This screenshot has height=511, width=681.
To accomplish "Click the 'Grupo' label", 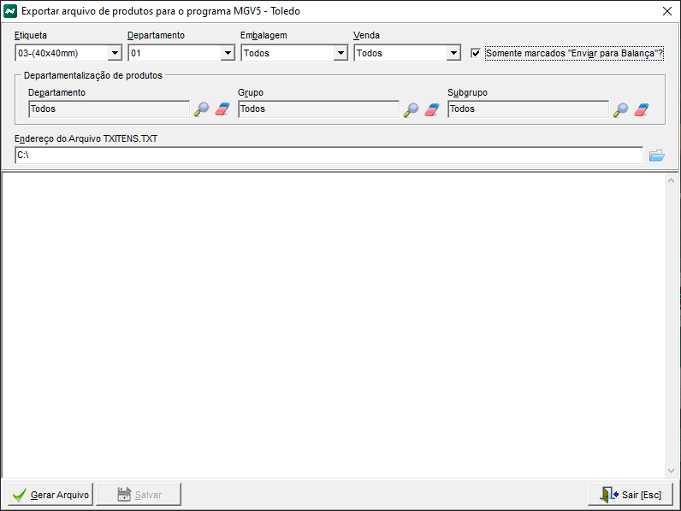I will pos(251,92).
